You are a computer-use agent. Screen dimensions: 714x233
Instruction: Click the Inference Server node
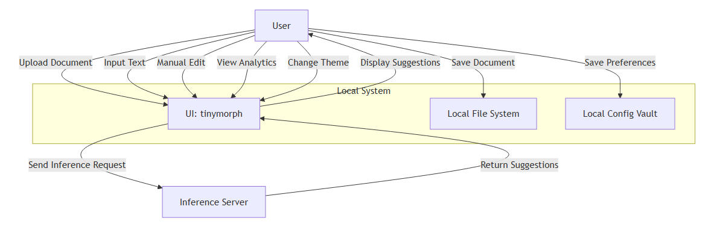[x=214, y=202]
